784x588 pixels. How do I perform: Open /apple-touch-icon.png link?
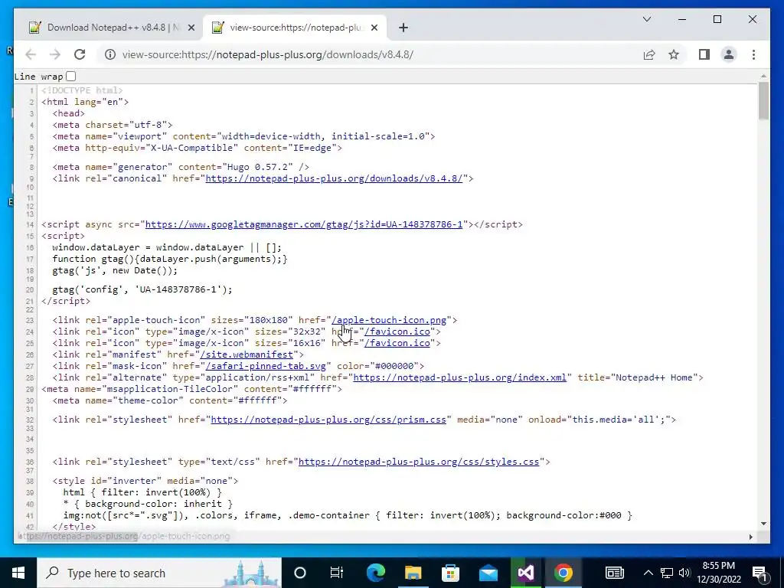[389, 320]
